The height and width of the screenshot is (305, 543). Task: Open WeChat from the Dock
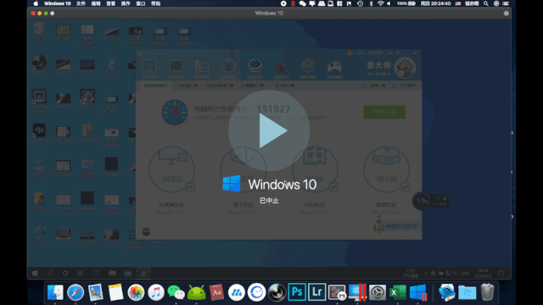click(176, 292)
